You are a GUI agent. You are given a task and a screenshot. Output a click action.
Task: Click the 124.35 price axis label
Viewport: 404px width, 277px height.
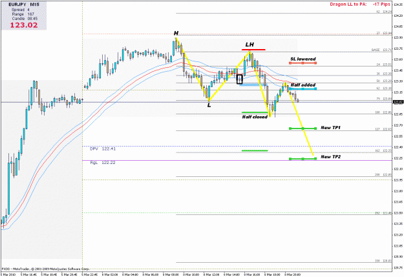tap(398, 5)
